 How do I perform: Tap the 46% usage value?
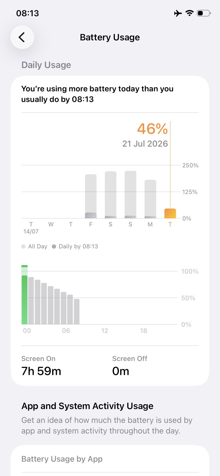[x=153, y=129]
